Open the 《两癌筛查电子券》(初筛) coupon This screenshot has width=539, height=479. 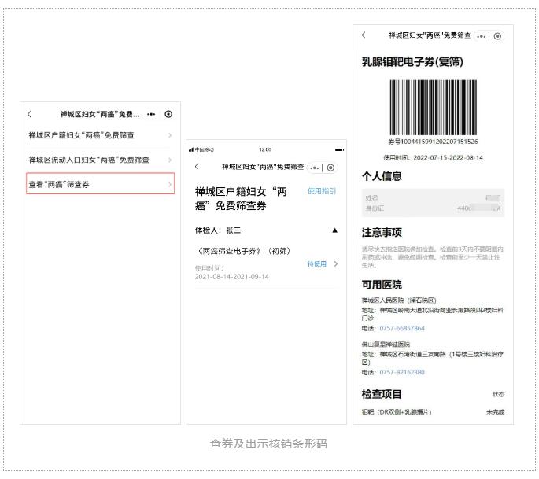click(243, 251)
